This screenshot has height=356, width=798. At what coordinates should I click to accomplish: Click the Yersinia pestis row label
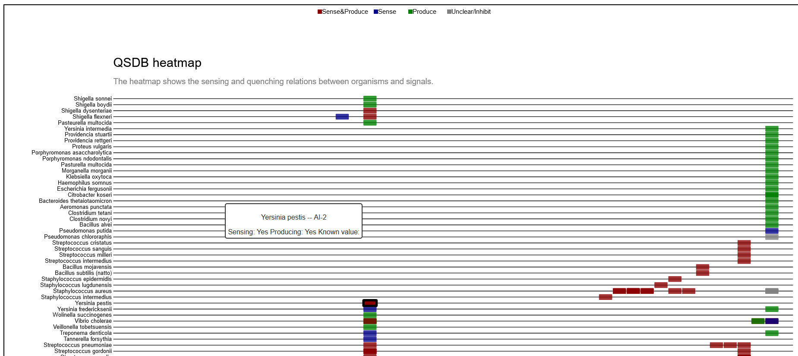94,303
